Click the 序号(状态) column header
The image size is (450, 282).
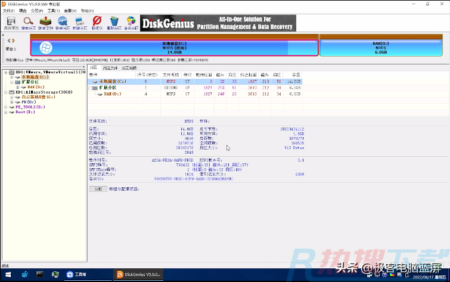click(147, 75)
